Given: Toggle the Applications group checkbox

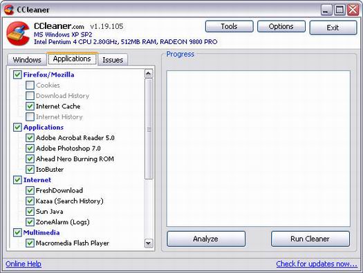Looking at the screenshot, I should [x=17, y=127].
